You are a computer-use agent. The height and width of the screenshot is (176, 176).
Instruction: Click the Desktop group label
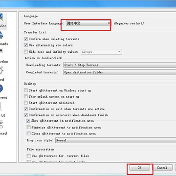30,84
